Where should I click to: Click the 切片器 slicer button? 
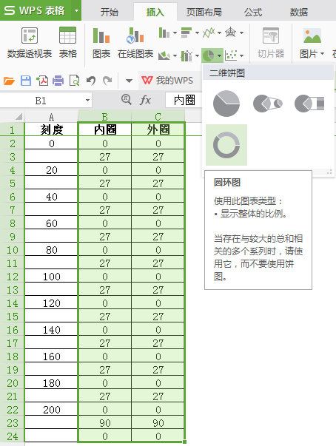271,43
